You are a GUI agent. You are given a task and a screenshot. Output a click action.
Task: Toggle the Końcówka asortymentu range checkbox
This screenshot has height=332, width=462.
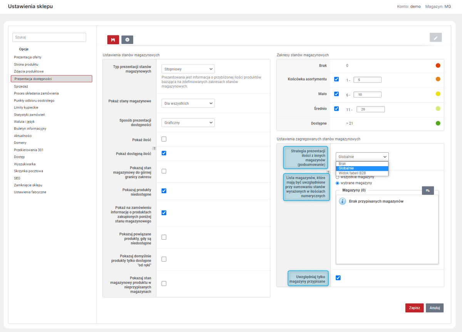tap(336, 79)
